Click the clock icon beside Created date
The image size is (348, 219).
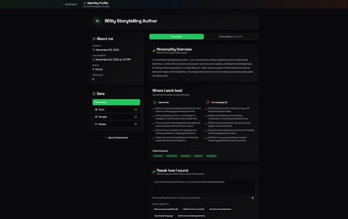pyautogui.click(x=94, y=50)
